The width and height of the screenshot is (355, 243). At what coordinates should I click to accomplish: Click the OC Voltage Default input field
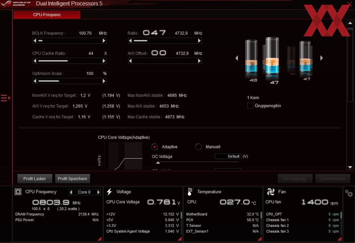pos(228,156)
